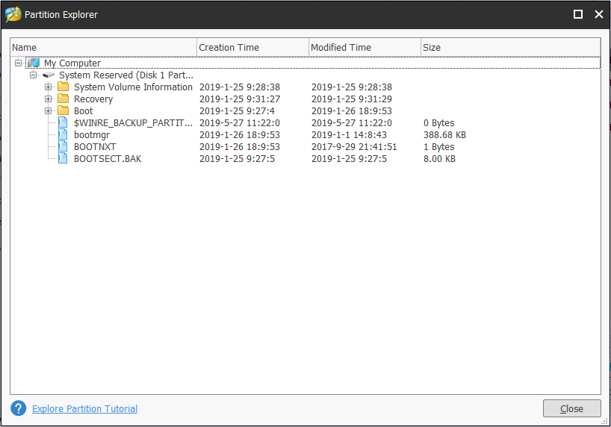The height and width of the screenshot is (427, 611).
Task: Select the Recovery folder label
Action: tap(93, 99)
